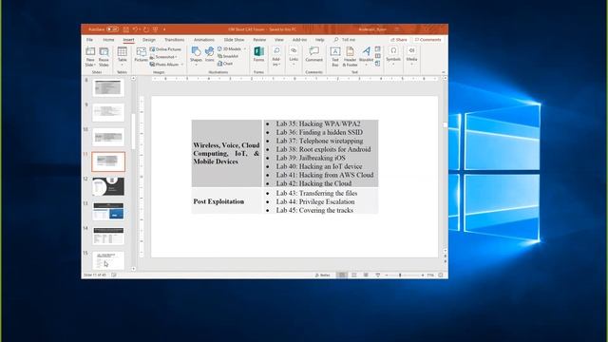Collapse the ribbon with the arrow
Screen dimensions: 608x342
(444, 72)
